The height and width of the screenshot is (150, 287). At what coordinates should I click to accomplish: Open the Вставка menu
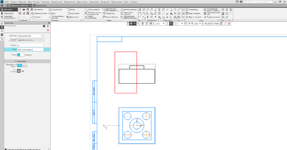coord(36,2)
